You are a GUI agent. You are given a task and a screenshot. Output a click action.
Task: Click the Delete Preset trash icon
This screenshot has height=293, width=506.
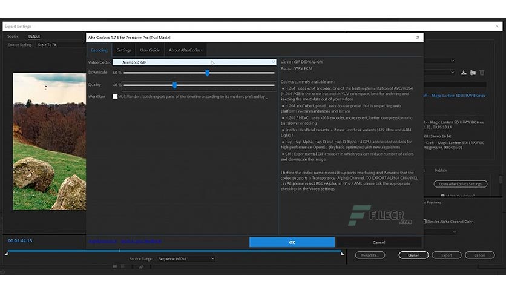click(482, 73)
